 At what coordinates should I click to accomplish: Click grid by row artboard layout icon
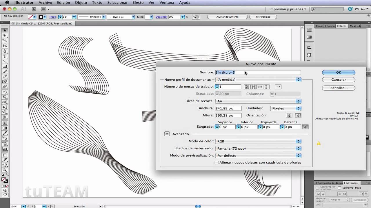point(247,87)
